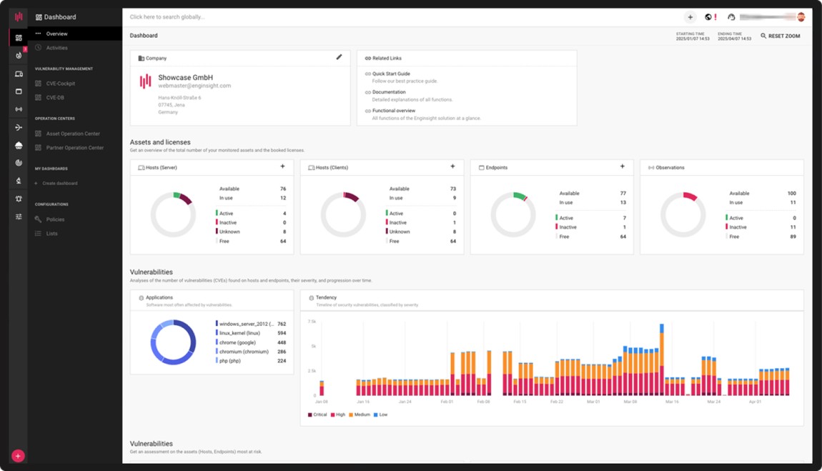Image resolution: width=822 pixels, height=471 pixels.
Task: Open the support headset icon in top bar
Action: click(731, 17)
